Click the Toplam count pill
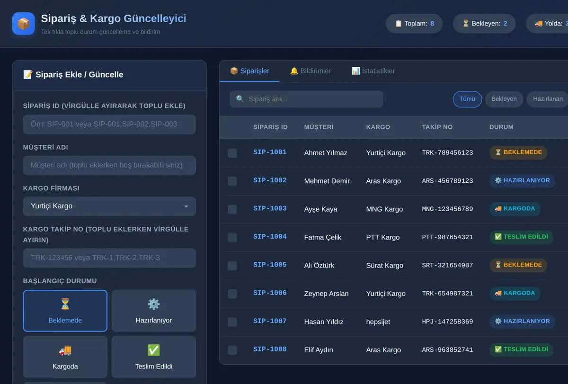Screen dimensions: 568x384 [x=414, y=23]
